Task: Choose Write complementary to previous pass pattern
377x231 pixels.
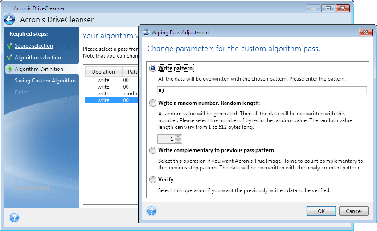Action: click(153, 150)
